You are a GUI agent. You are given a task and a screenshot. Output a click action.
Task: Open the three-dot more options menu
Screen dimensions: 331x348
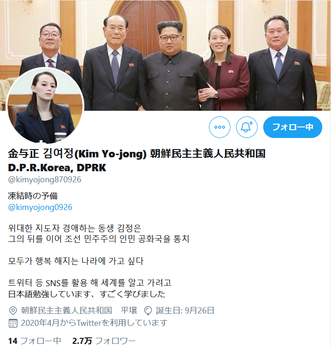[219, 127]
